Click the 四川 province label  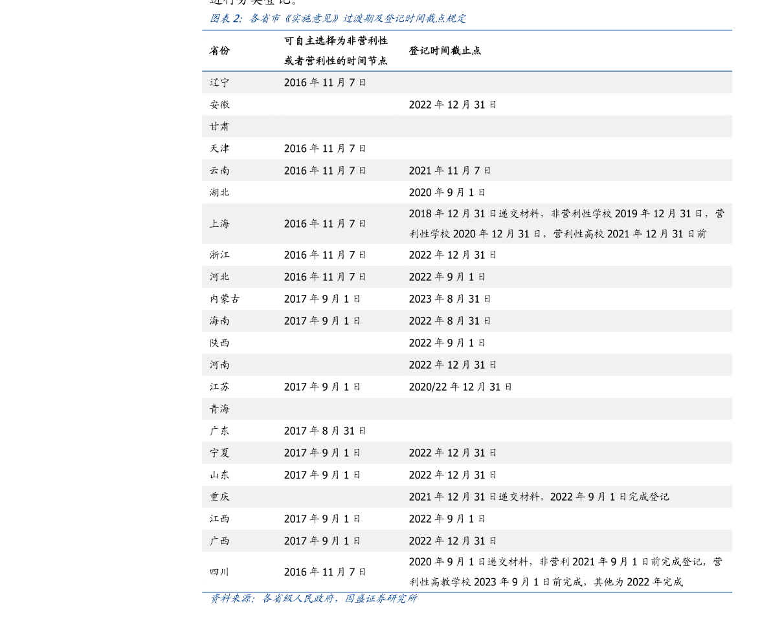pyautogui.click(x=219, y=572)
